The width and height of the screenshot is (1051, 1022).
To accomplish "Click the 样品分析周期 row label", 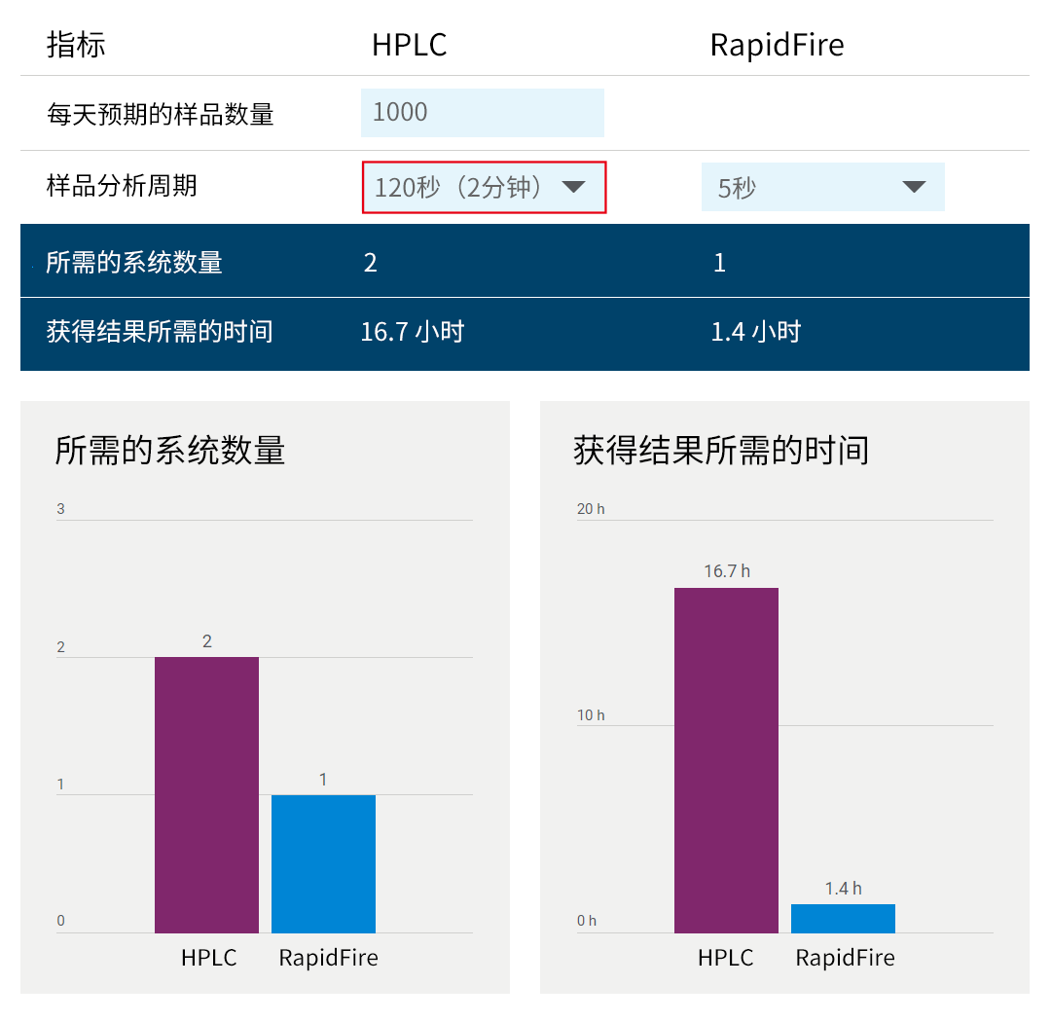I will pos(122,186).
